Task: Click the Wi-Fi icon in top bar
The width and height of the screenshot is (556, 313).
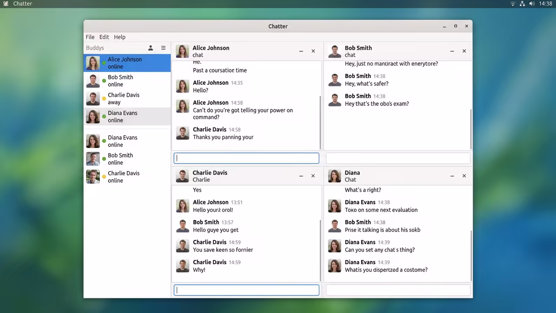Action: point(513,3)
